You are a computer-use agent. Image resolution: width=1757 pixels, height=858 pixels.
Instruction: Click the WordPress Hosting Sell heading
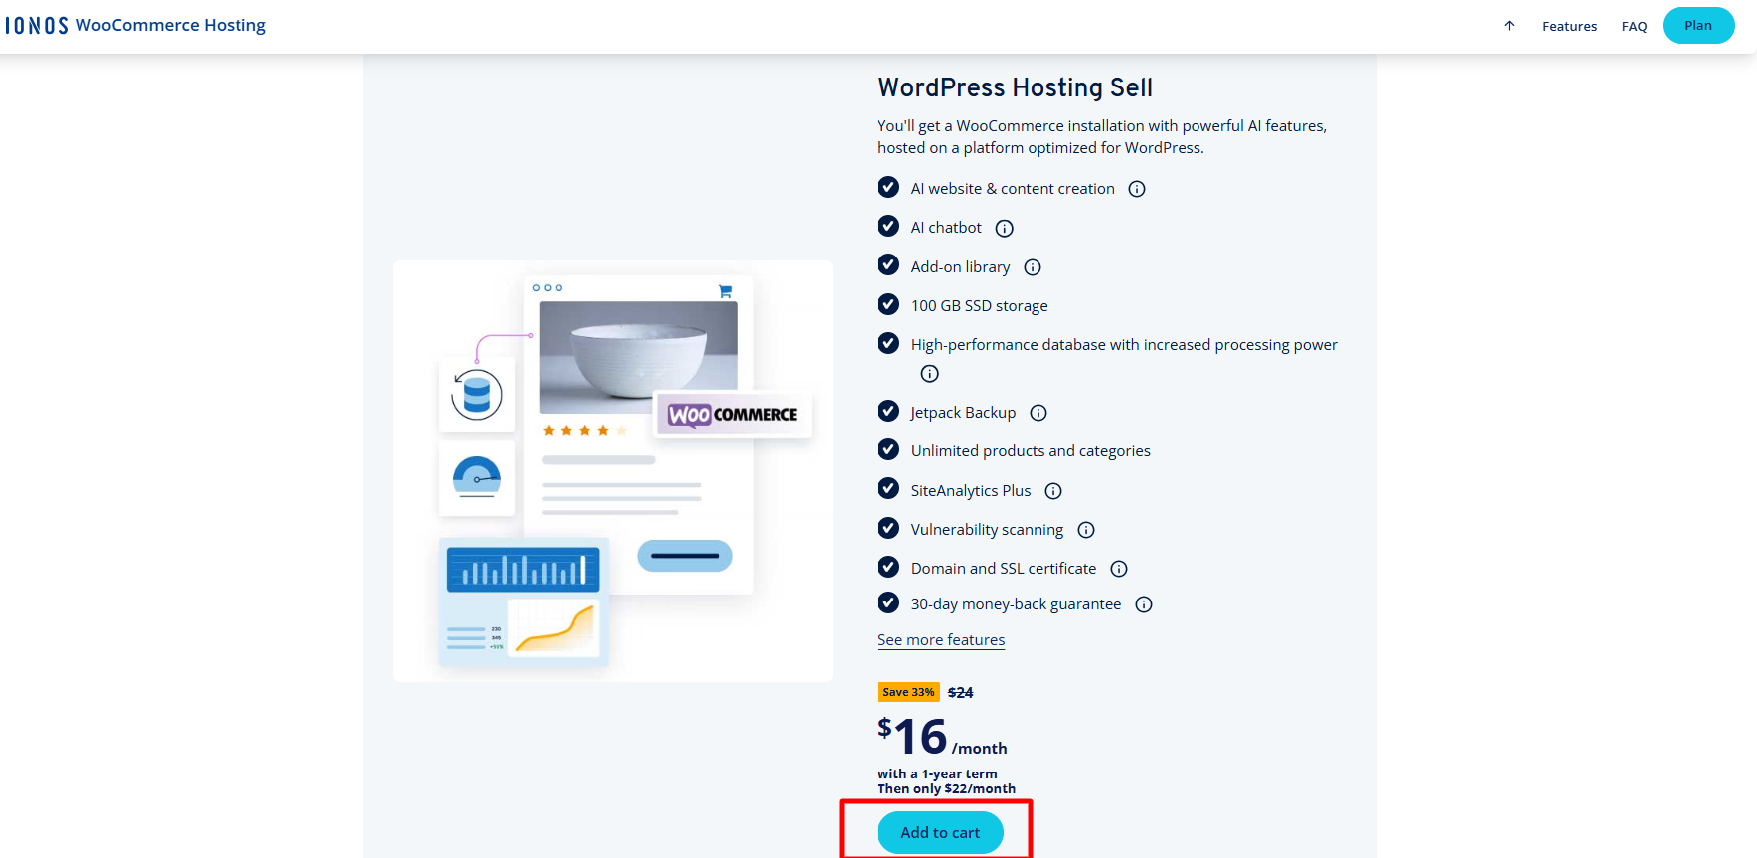pos(1015,87)
